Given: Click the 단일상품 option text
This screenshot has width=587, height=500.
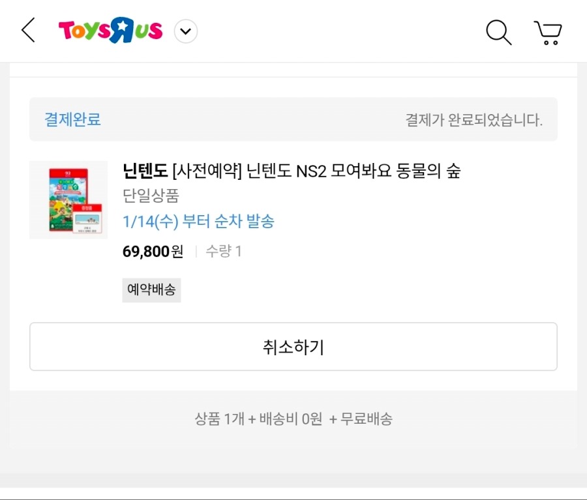Looking at the screenshot, I should click(x=151, y=196).
